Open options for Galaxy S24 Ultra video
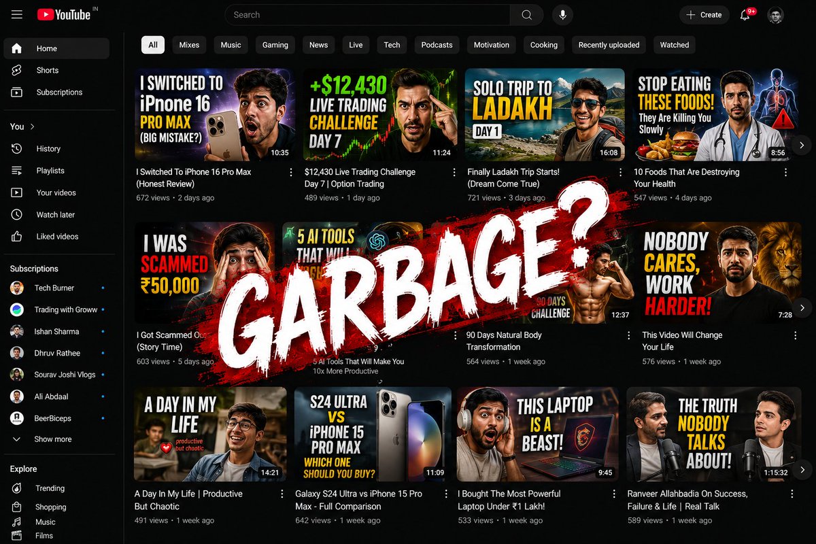Screen dimensions: 816x544 [x=446, y=494]
